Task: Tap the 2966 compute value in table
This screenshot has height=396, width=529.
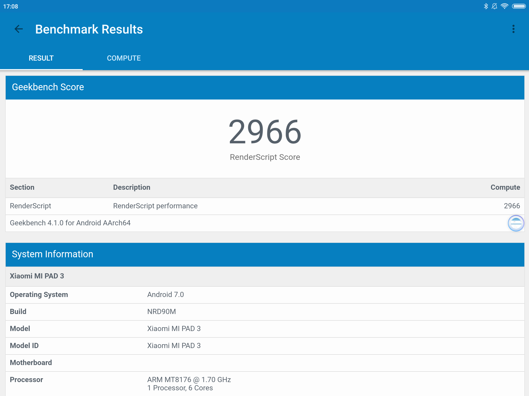Action: tap(512, 206)
